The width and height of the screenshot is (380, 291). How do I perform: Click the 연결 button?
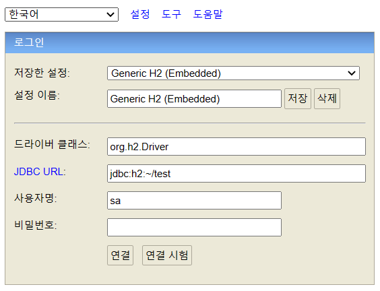click(120, 255)
